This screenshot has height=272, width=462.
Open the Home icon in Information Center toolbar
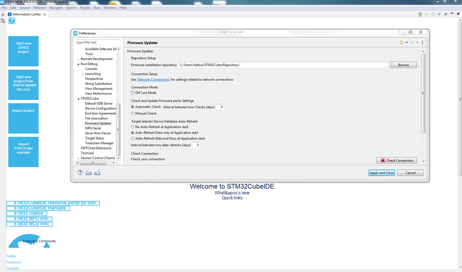pyautogui.click(x=420, y=14)
